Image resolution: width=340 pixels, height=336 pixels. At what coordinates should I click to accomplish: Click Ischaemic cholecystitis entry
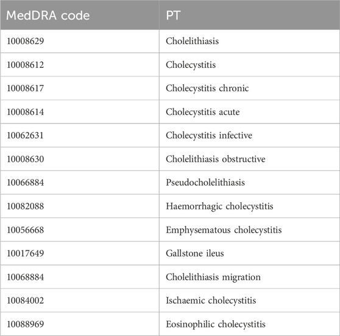click(x=211, y=301)
